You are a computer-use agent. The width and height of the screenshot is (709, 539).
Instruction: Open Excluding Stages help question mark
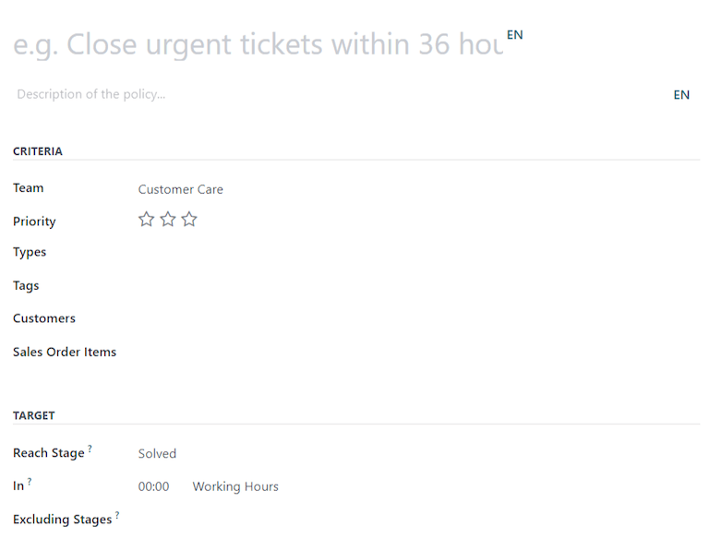tap(117, 515)
